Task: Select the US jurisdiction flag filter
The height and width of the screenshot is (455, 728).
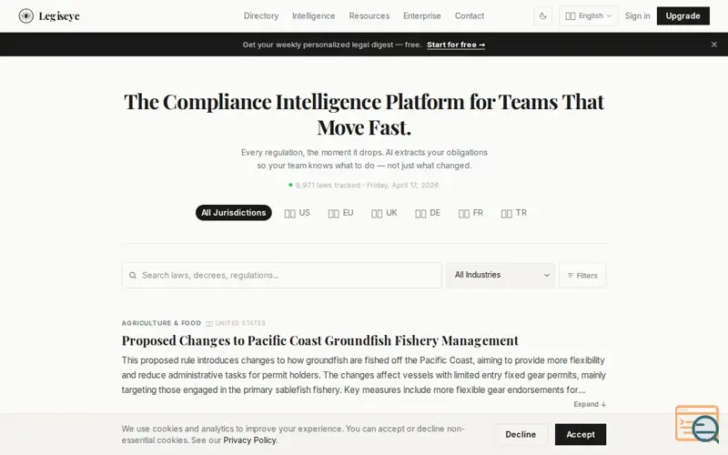Action: [x=298, y=213]
